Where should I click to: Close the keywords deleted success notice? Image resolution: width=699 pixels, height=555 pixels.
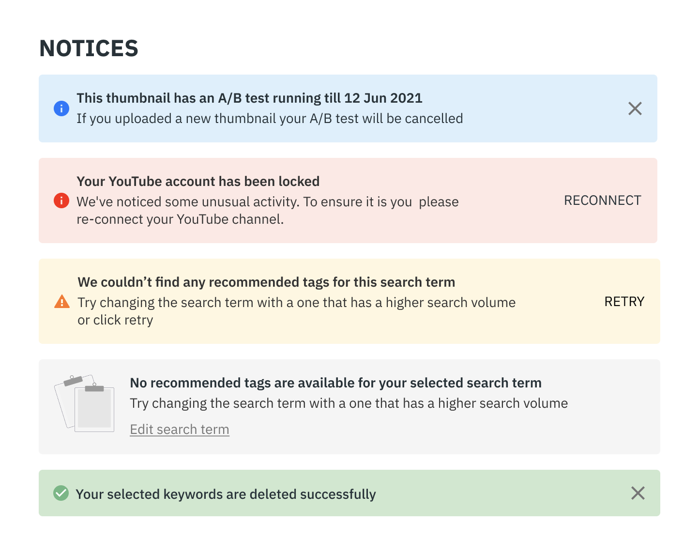[x=638, y=493]
